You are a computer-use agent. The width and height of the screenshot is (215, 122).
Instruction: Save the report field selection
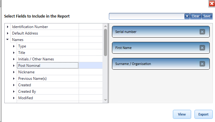pos(207,16)
